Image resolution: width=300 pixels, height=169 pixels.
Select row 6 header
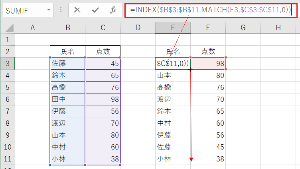(8, 99)
